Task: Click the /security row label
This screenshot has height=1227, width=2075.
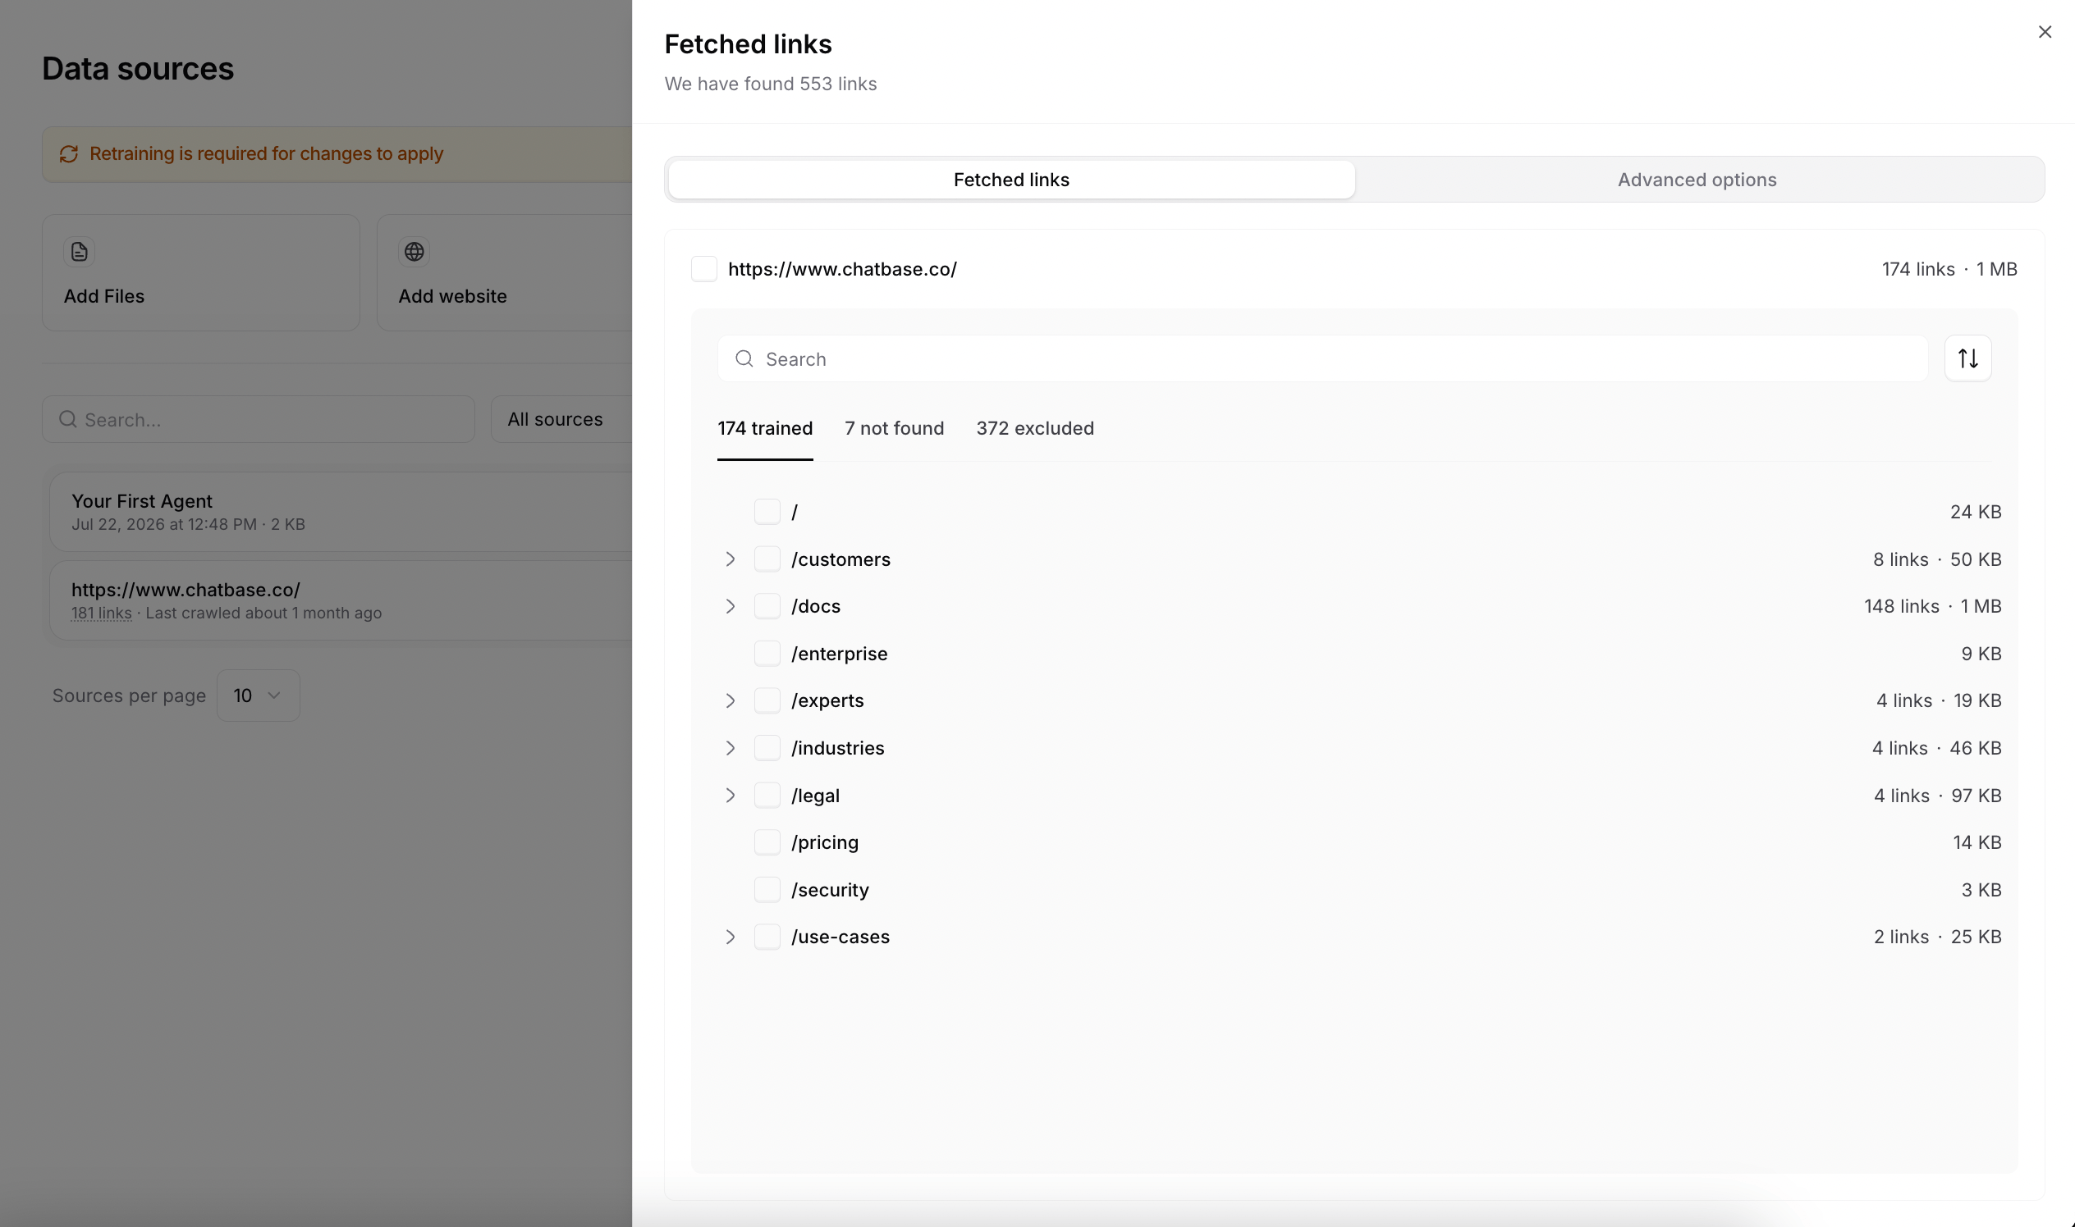Action: pos(830,890)
